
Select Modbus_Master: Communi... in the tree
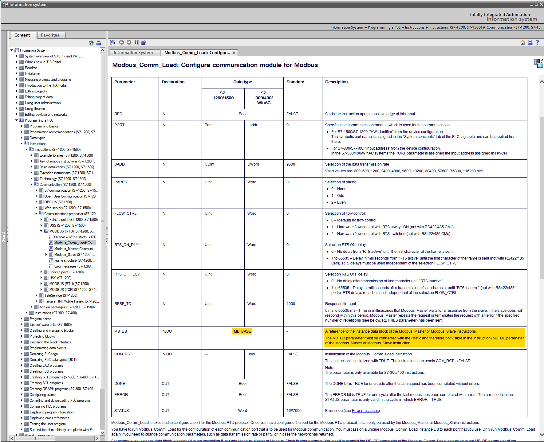pos(75,249)
